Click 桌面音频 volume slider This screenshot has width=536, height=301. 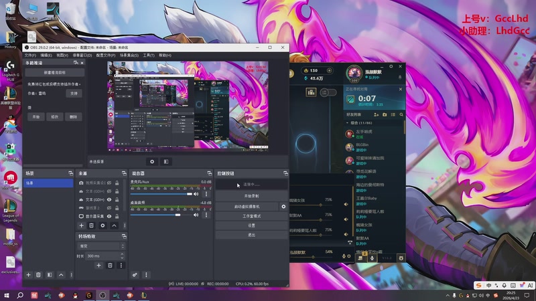click(161, 215)
